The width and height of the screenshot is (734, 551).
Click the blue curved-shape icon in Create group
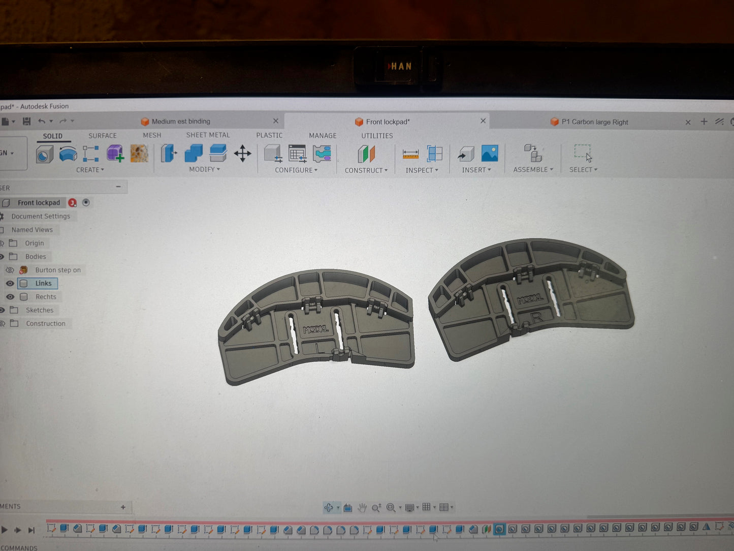tap(68, 154)
